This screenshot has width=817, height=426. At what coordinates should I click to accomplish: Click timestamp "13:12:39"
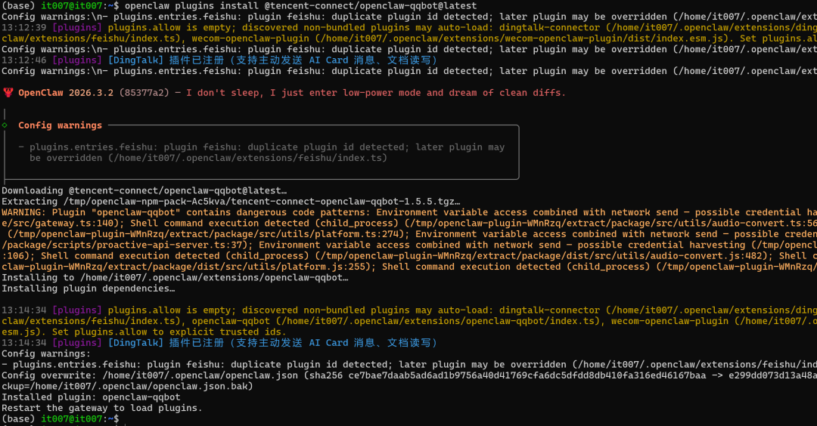24,27
